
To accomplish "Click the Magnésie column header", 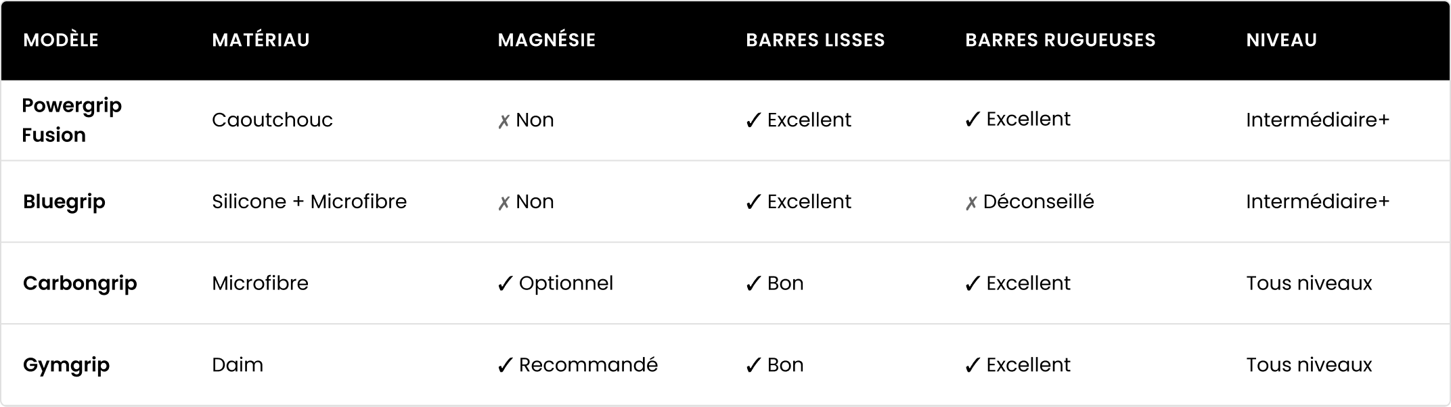I will (547, 40).
